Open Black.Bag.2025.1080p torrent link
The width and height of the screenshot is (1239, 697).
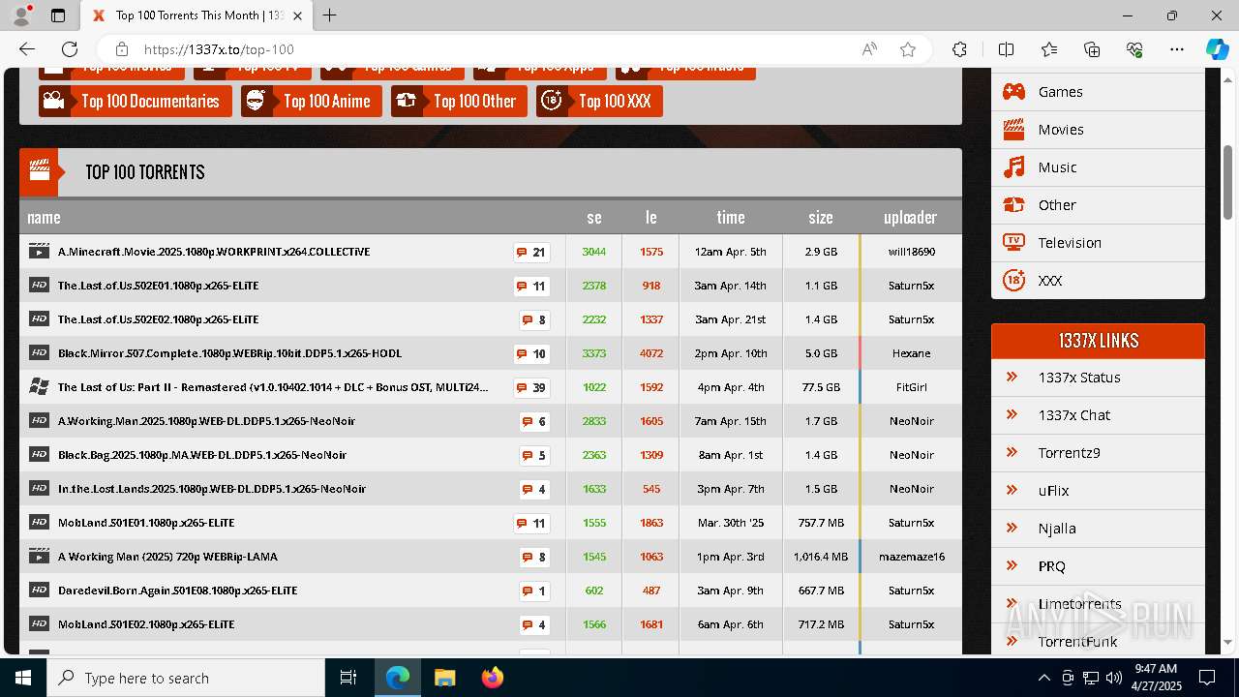tap(202, 455)
